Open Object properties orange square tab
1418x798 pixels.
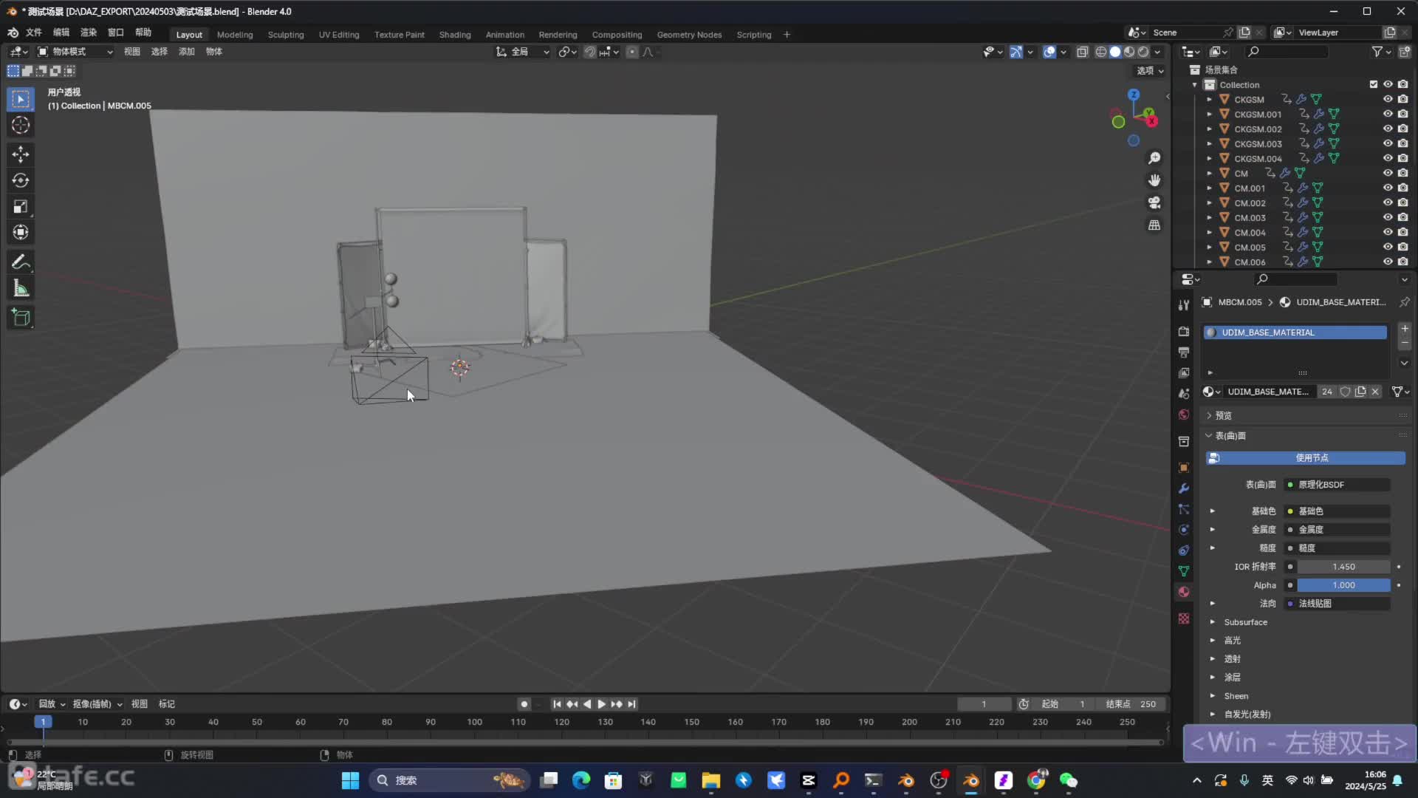tap(1184, 468)
